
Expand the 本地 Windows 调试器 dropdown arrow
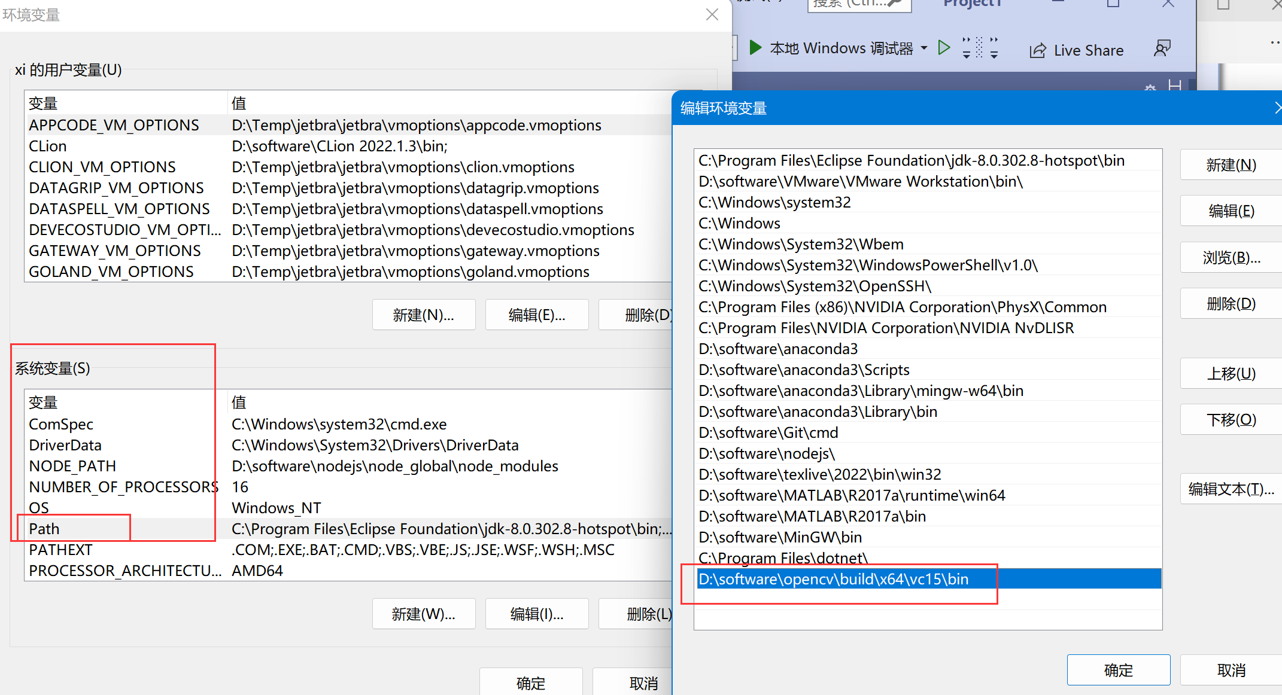tap(924, 48)
